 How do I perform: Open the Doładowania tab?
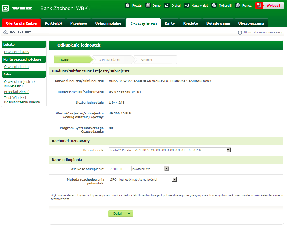tap(218, 23)
